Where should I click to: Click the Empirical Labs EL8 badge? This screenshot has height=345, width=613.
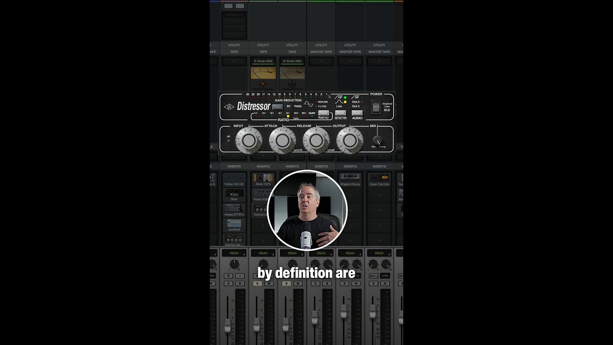point(387,107)
